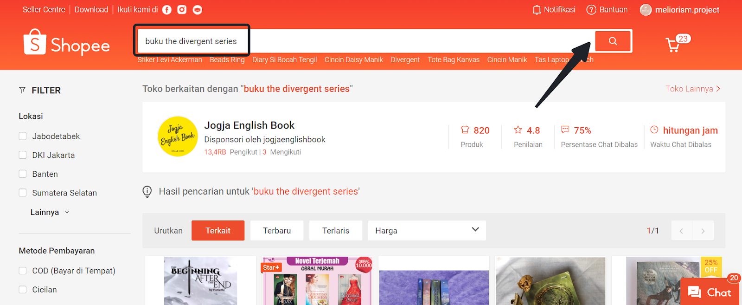Image resolution: width=742 pixels, height=305 pixels.
Task: Tick the Jabodetabek location checkbox
Action: 22,136
